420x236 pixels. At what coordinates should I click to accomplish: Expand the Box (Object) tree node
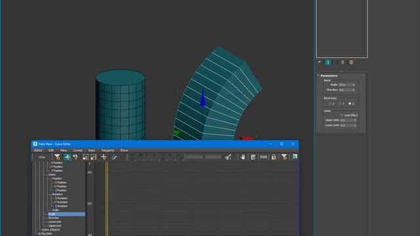(x=43, y=230)
